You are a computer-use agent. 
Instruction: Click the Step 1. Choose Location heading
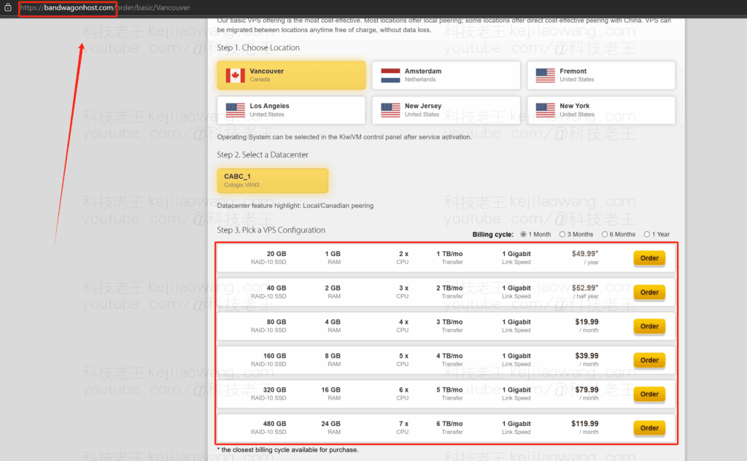tap(258, 47)
